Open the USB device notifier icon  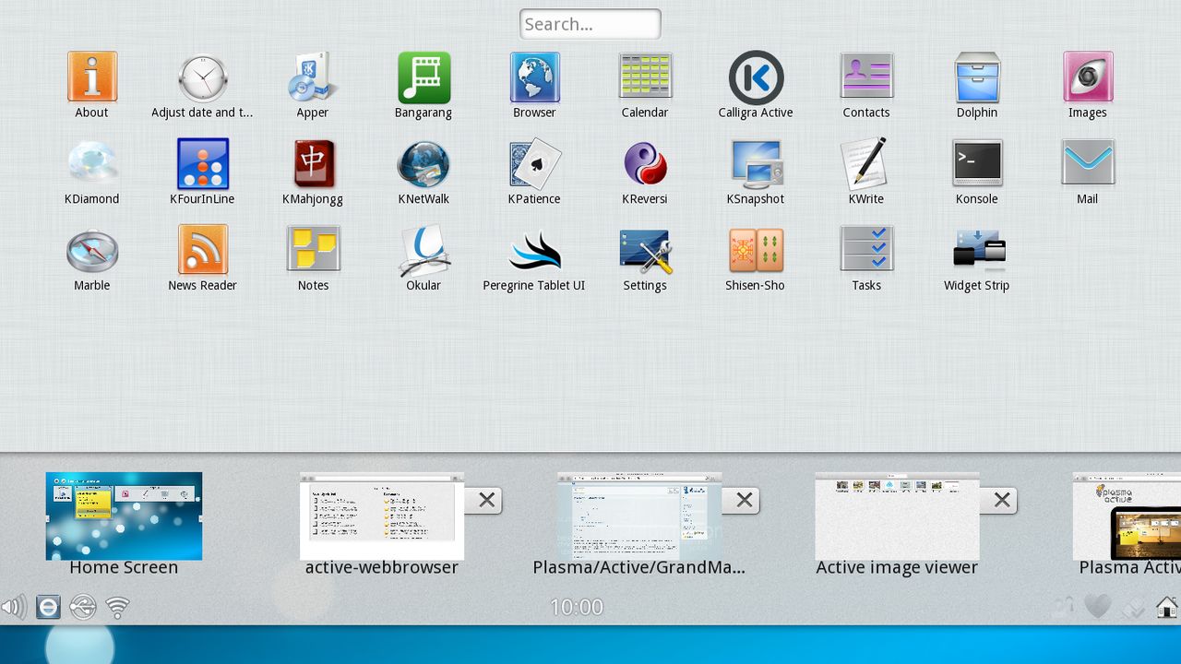pos(83,607)
